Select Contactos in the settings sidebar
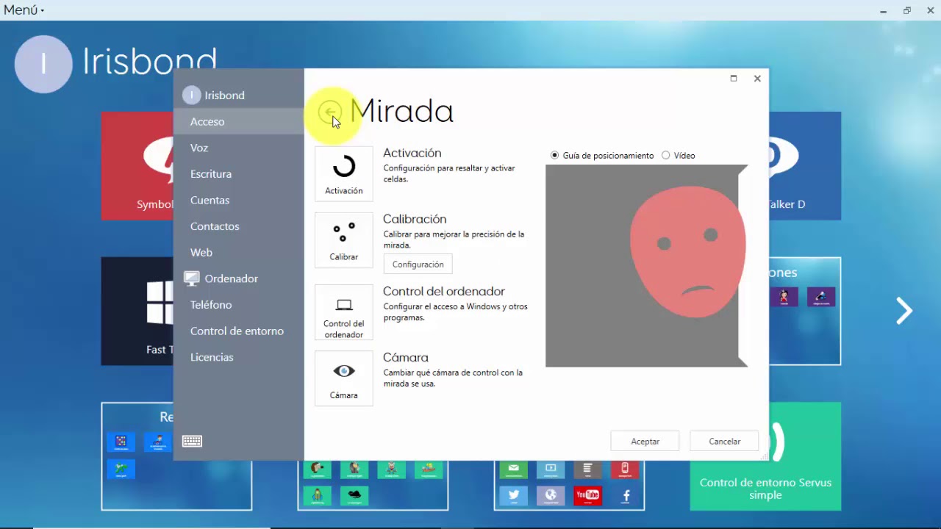 pos(239,226)
